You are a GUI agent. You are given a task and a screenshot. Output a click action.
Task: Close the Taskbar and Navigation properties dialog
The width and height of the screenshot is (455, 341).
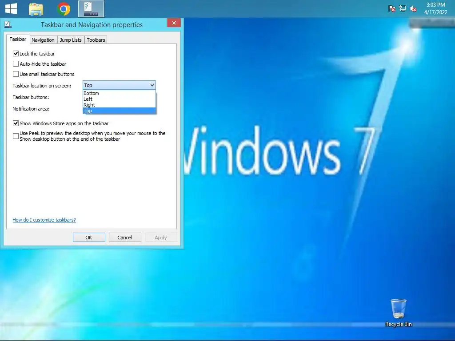(x=174, y=23)
